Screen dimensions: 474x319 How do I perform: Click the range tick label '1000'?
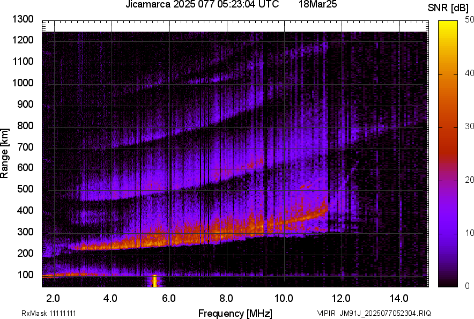pos(23,83)
